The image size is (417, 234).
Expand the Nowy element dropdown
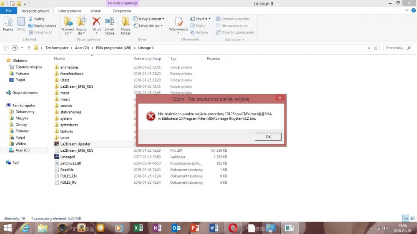click(x=148, y=19)
